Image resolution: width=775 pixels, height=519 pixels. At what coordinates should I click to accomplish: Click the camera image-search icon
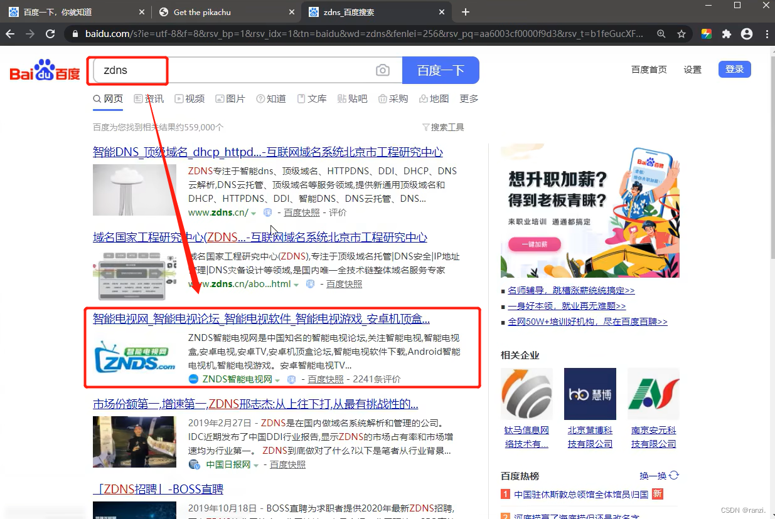click(x=383, y=70)
